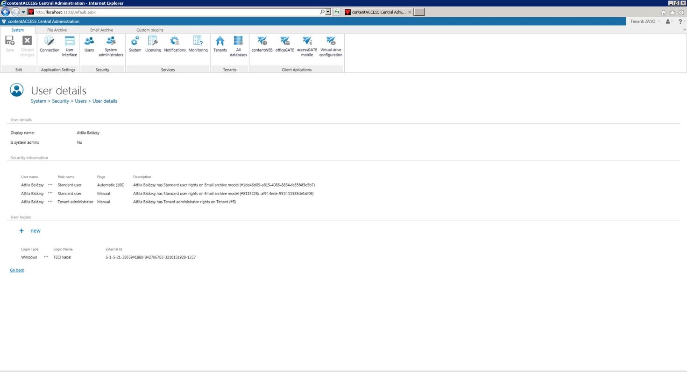The height and width of the screenshot is (372, 687).
Task: Open the Users security icon
Action: [x=89, y=44]
